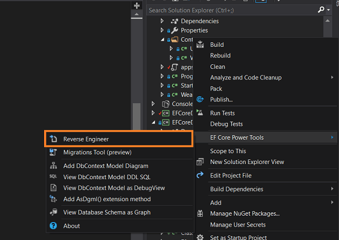Open the search options dropdown arrow
Image resolution: width=339 pixels, height=240 pixels.
point(328,10)
